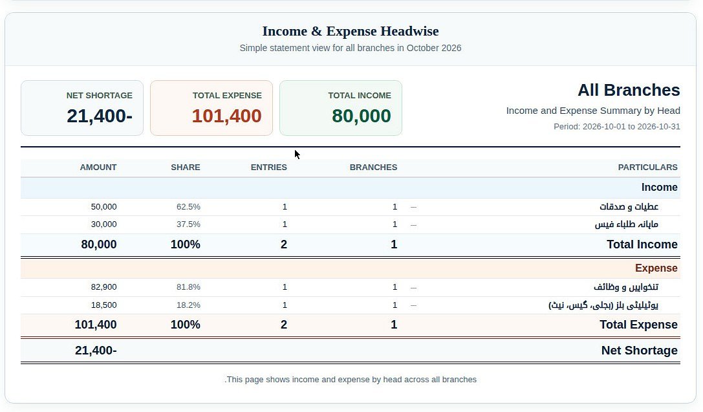The height and width of the screenshot is (412, 703).
Task: Click the 101,400 value in the Total Expense card
Action: [x=226, y=116]
